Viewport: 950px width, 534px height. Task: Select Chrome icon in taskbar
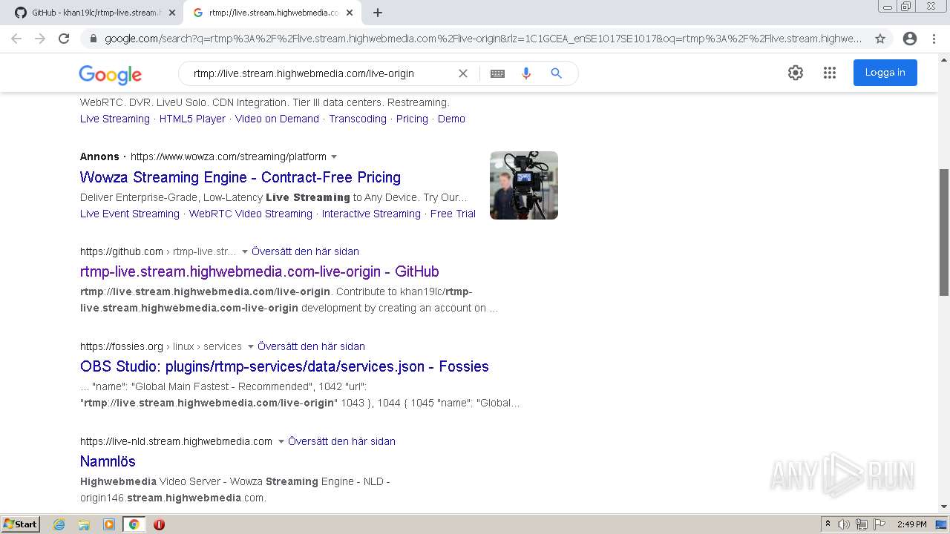tap(134, 524)
